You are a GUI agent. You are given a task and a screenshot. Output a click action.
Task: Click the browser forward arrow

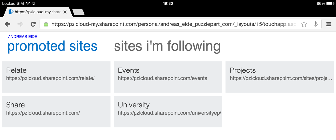pyautogui.click(x=20, y=24)
